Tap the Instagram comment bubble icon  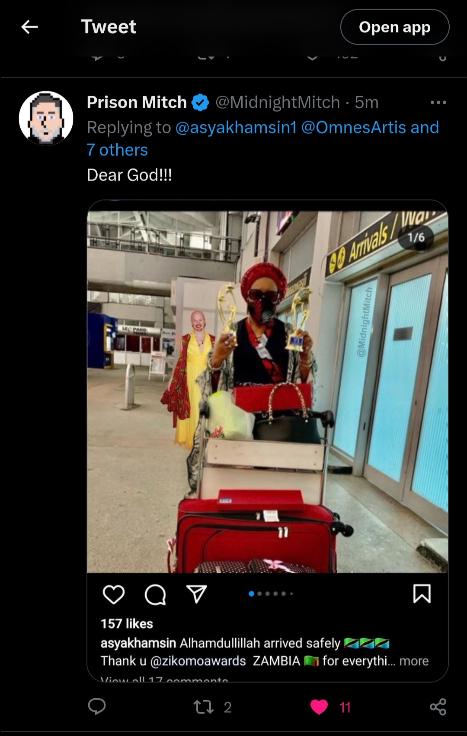[155, 594]
